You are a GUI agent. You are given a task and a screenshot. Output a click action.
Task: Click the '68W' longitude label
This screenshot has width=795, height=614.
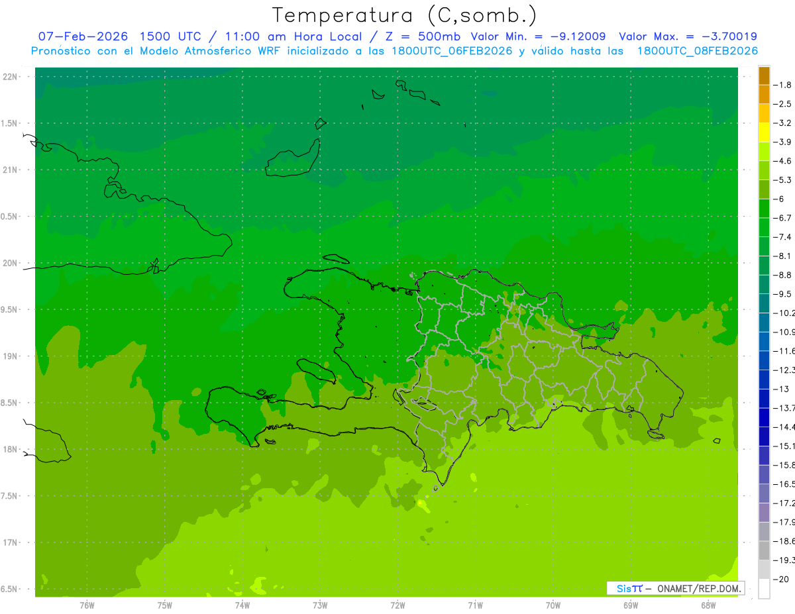(x=708, y=605)
